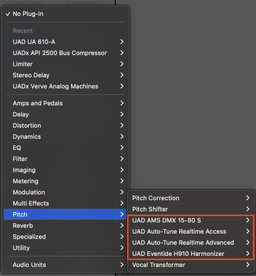The height and width of the screenshot is (276, 256).
Task: Open the Limiter recent entry
Action: point(65,64)
